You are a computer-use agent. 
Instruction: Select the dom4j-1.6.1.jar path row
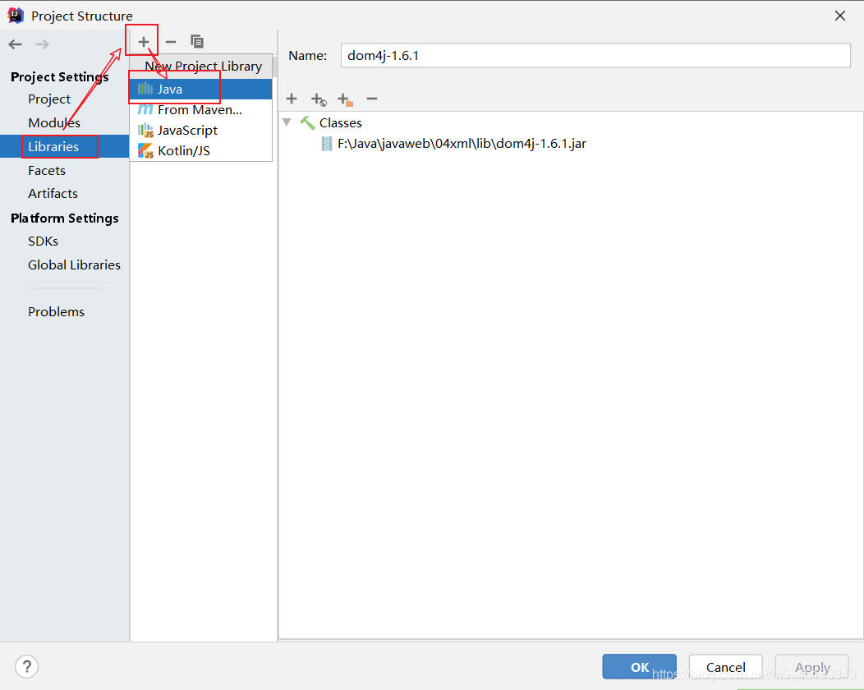pos(462,144)
